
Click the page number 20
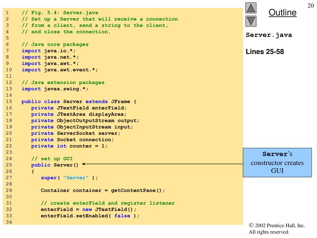[x=310, y=6]
